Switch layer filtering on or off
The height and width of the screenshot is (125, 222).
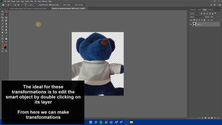click(x=215, y=13)
